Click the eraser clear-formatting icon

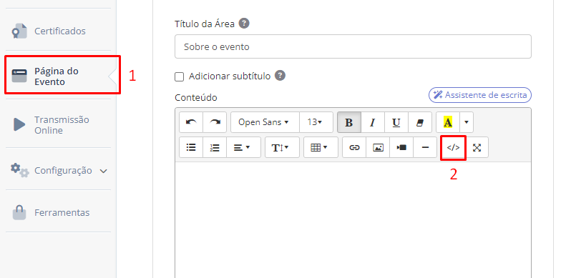point(420,122)
